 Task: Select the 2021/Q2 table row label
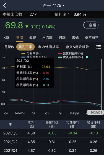point(11,142)
